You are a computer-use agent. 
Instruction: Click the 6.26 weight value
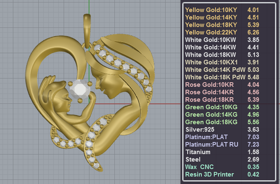pos(253,32)
